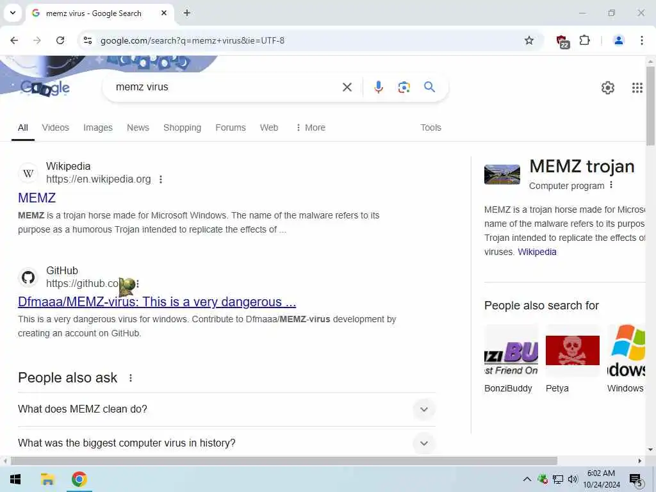The width and height of the screenshot is (656, 492).
Task: Switch to the Videos tab
Action: 55,127
